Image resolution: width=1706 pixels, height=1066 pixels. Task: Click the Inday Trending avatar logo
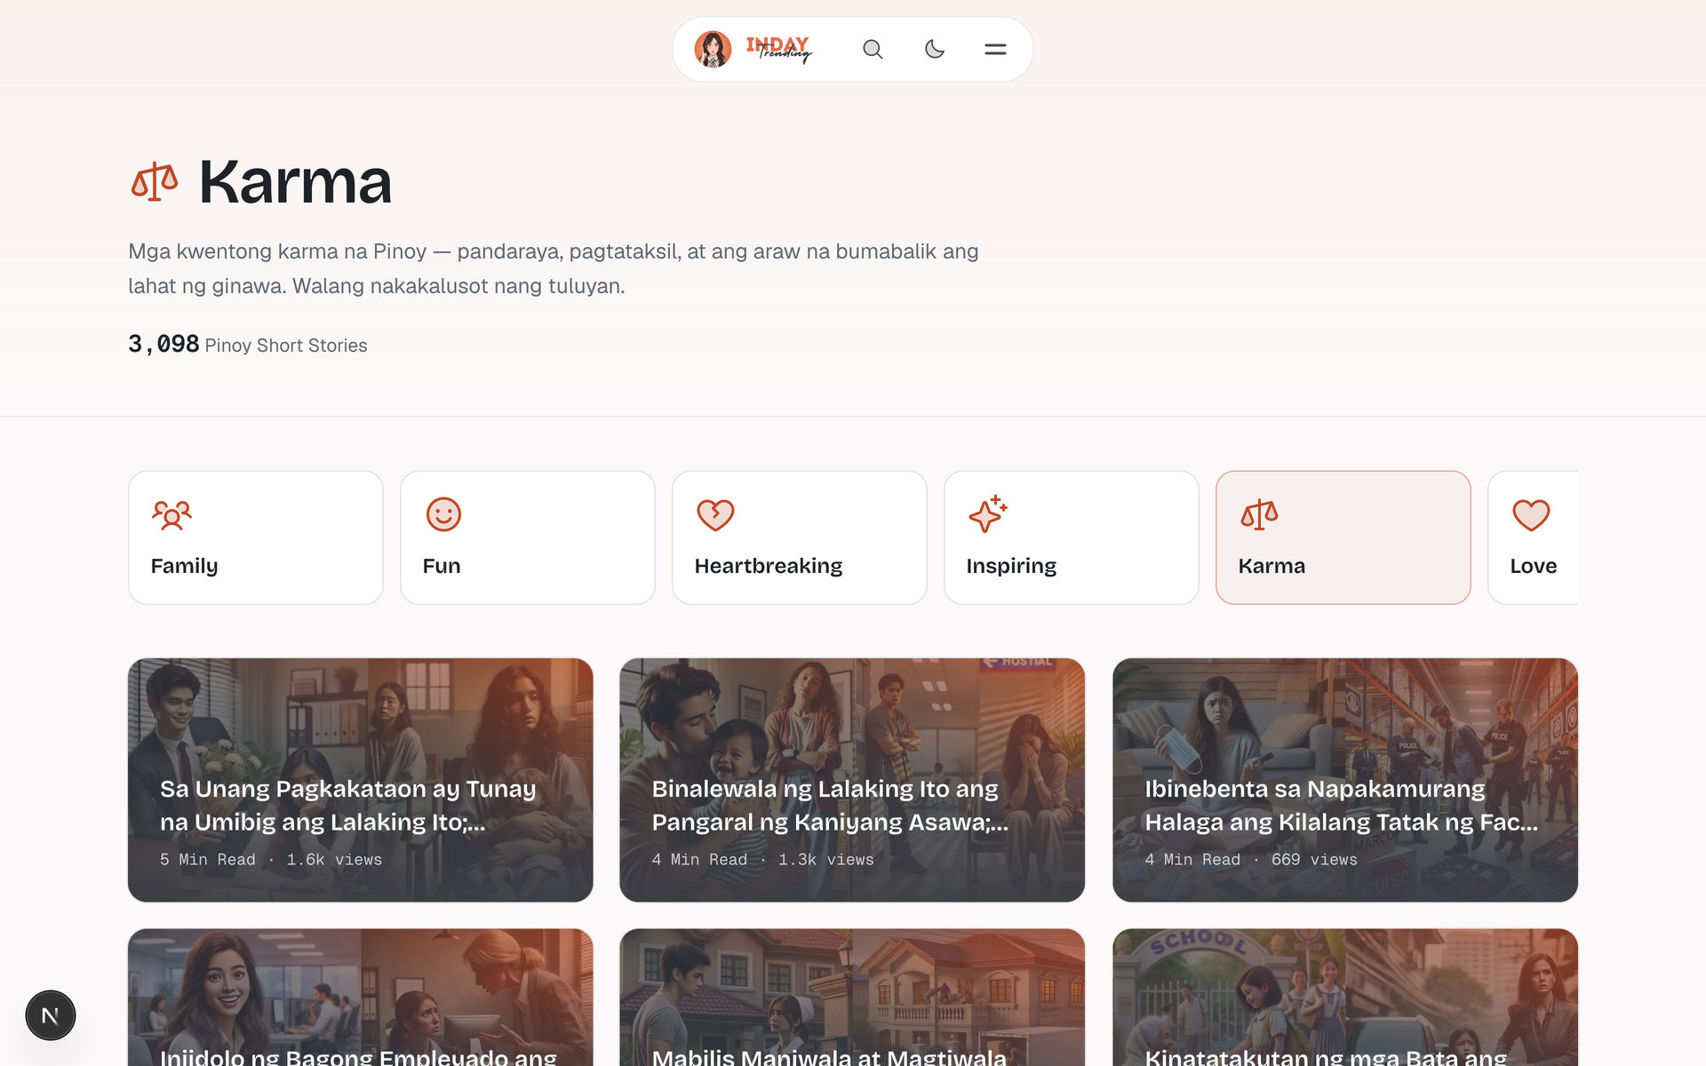coord(713,50)
